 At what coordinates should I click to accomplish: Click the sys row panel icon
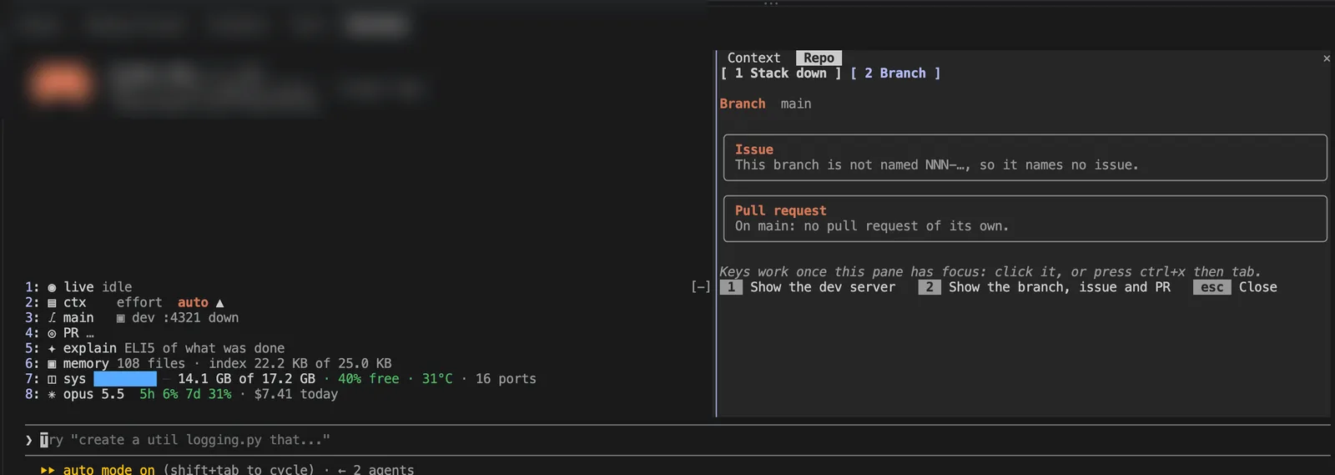(52, 379)
